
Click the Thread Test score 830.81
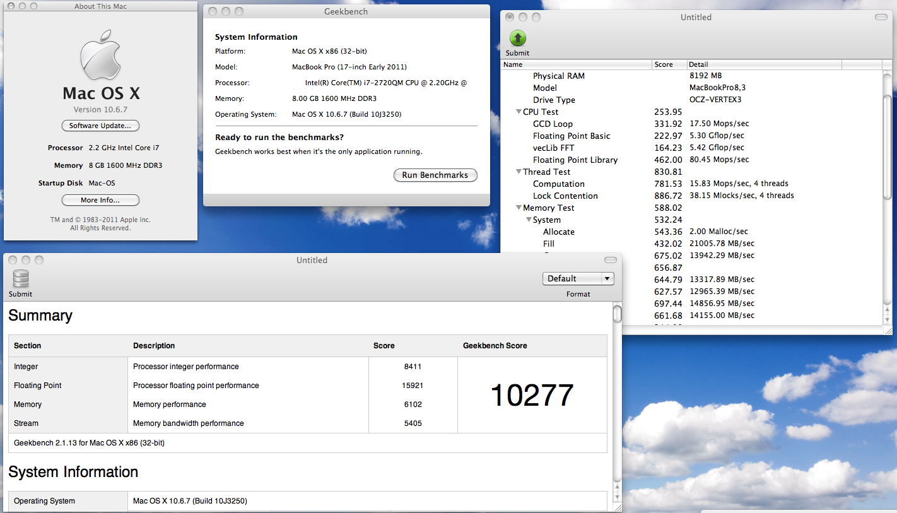(668, 172)
